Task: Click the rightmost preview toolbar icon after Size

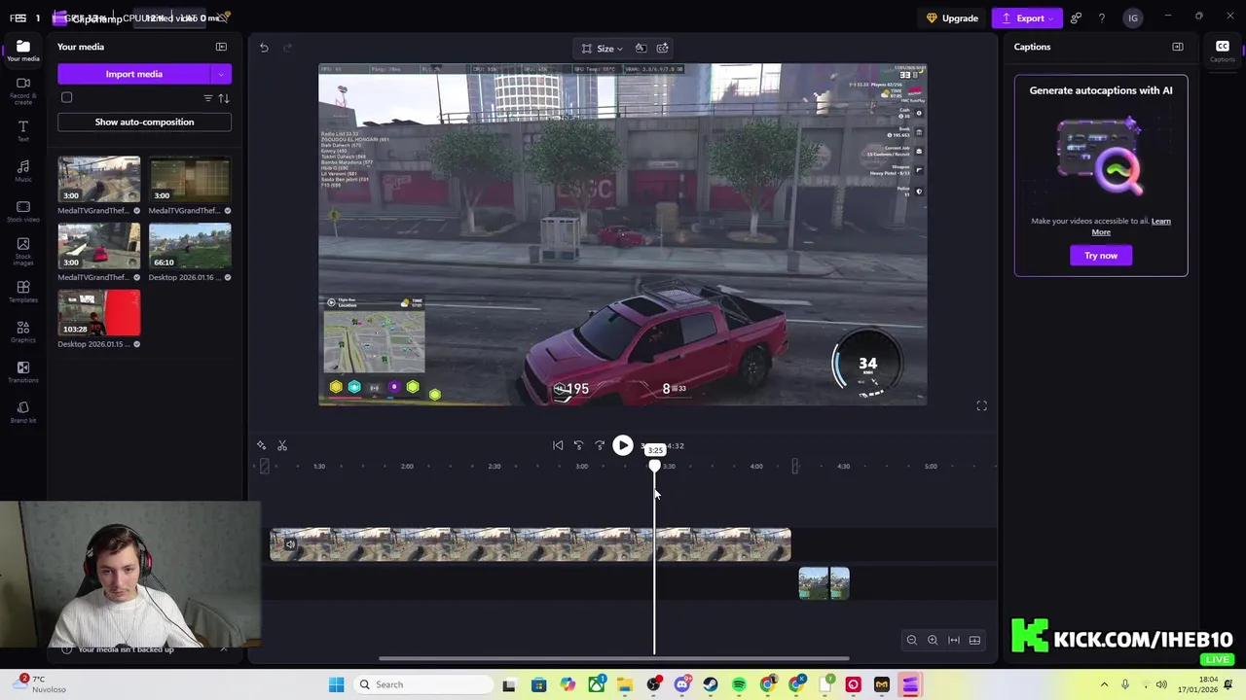Action: pos(663,48)
